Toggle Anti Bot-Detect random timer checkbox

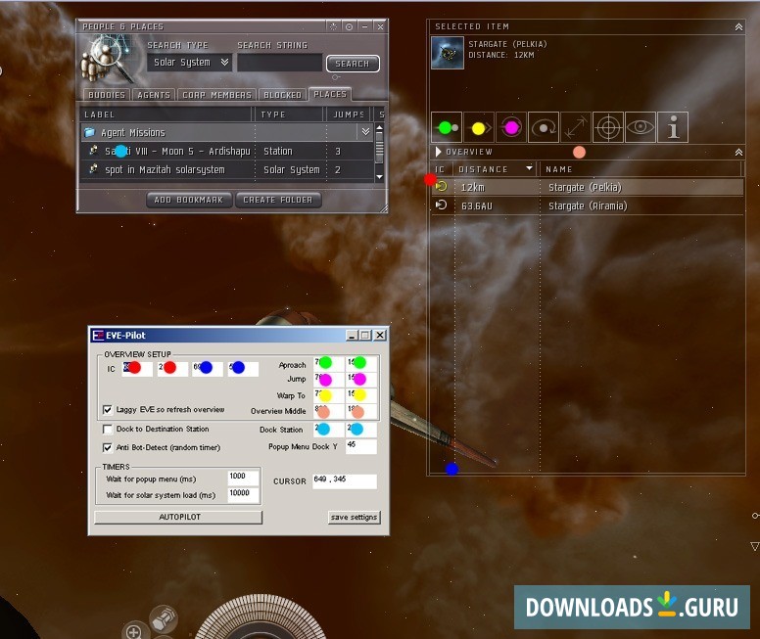(x=108, y=447)
